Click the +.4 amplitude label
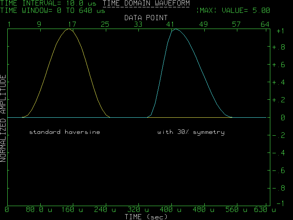 point(279,82)
